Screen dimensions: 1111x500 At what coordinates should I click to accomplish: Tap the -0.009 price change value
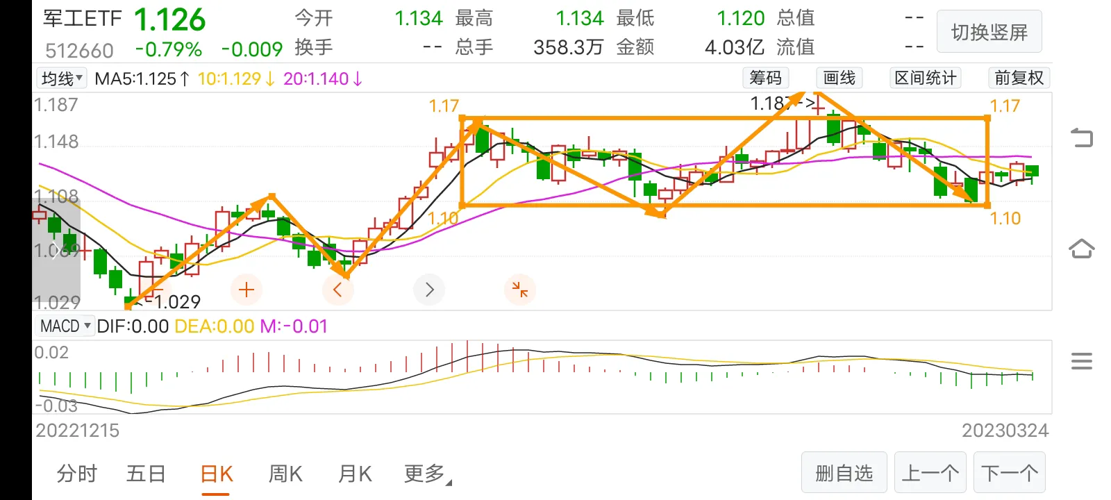pyautogui.click(x=252, y=49)
